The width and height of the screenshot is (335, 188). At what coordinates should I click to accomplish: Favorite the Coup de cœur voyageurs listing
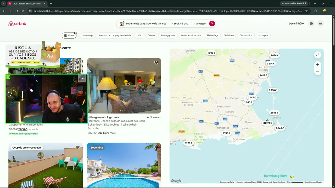78,148
